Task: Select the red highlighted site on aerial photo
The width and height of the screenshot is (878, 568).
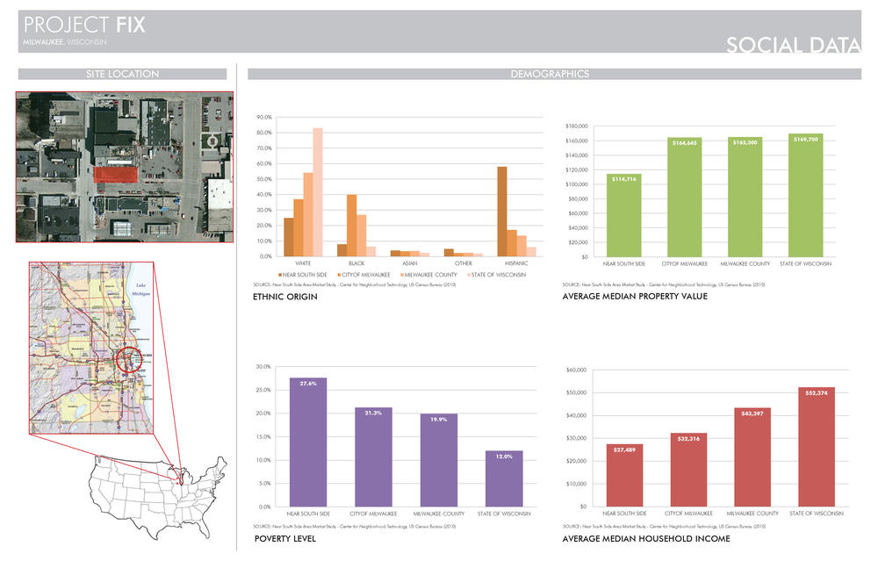Action: click(x=116, y=175)
